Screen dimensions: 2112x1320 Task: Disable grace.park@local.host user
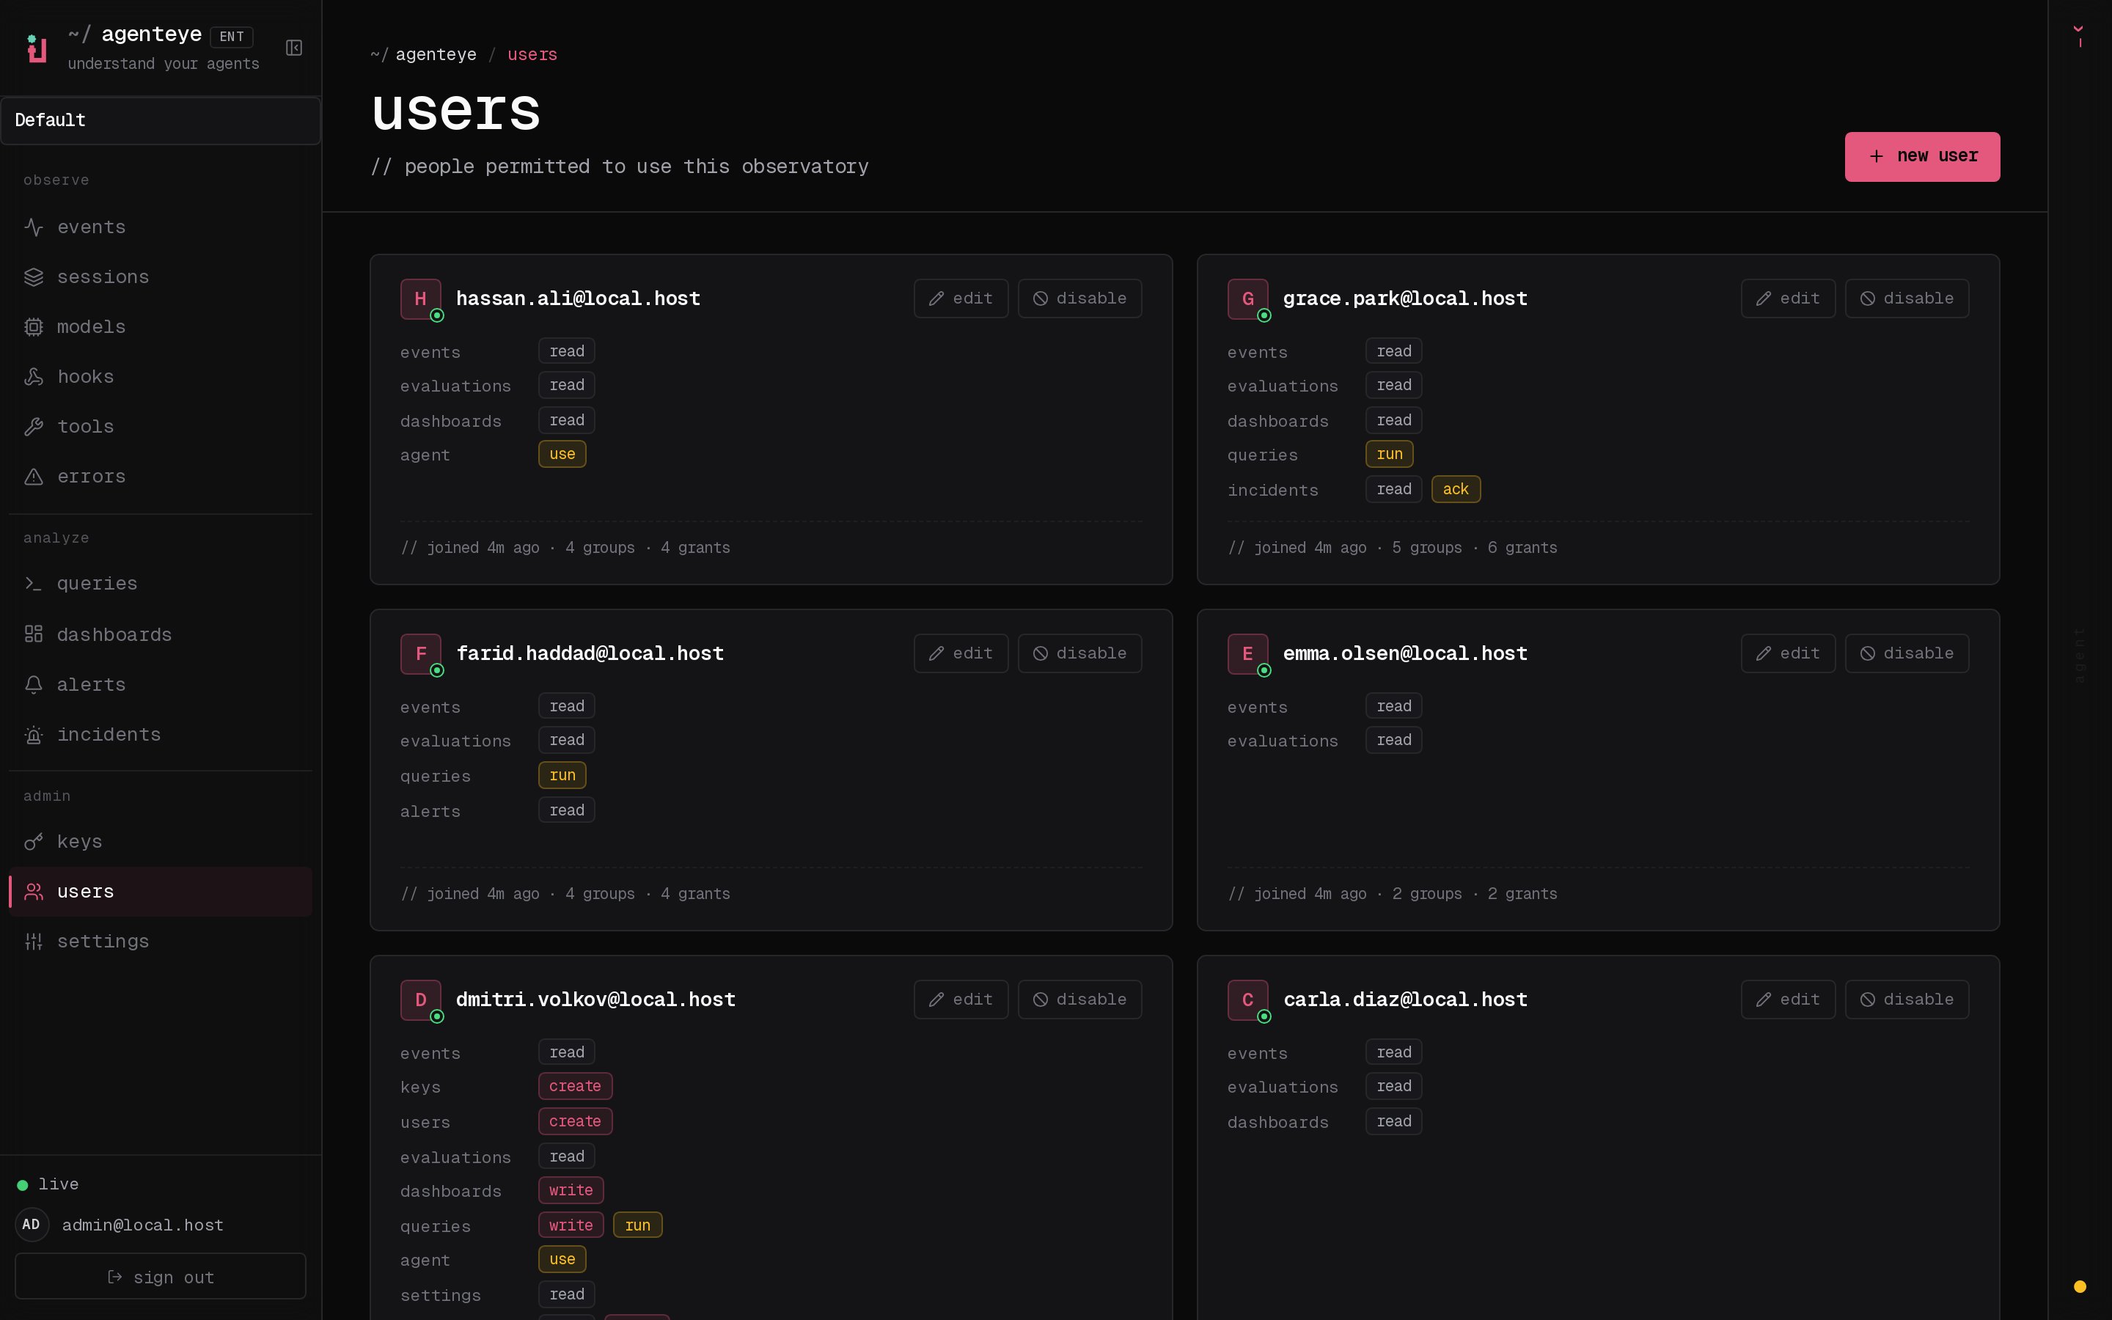pyautogui.click(x=1907, y=298)
